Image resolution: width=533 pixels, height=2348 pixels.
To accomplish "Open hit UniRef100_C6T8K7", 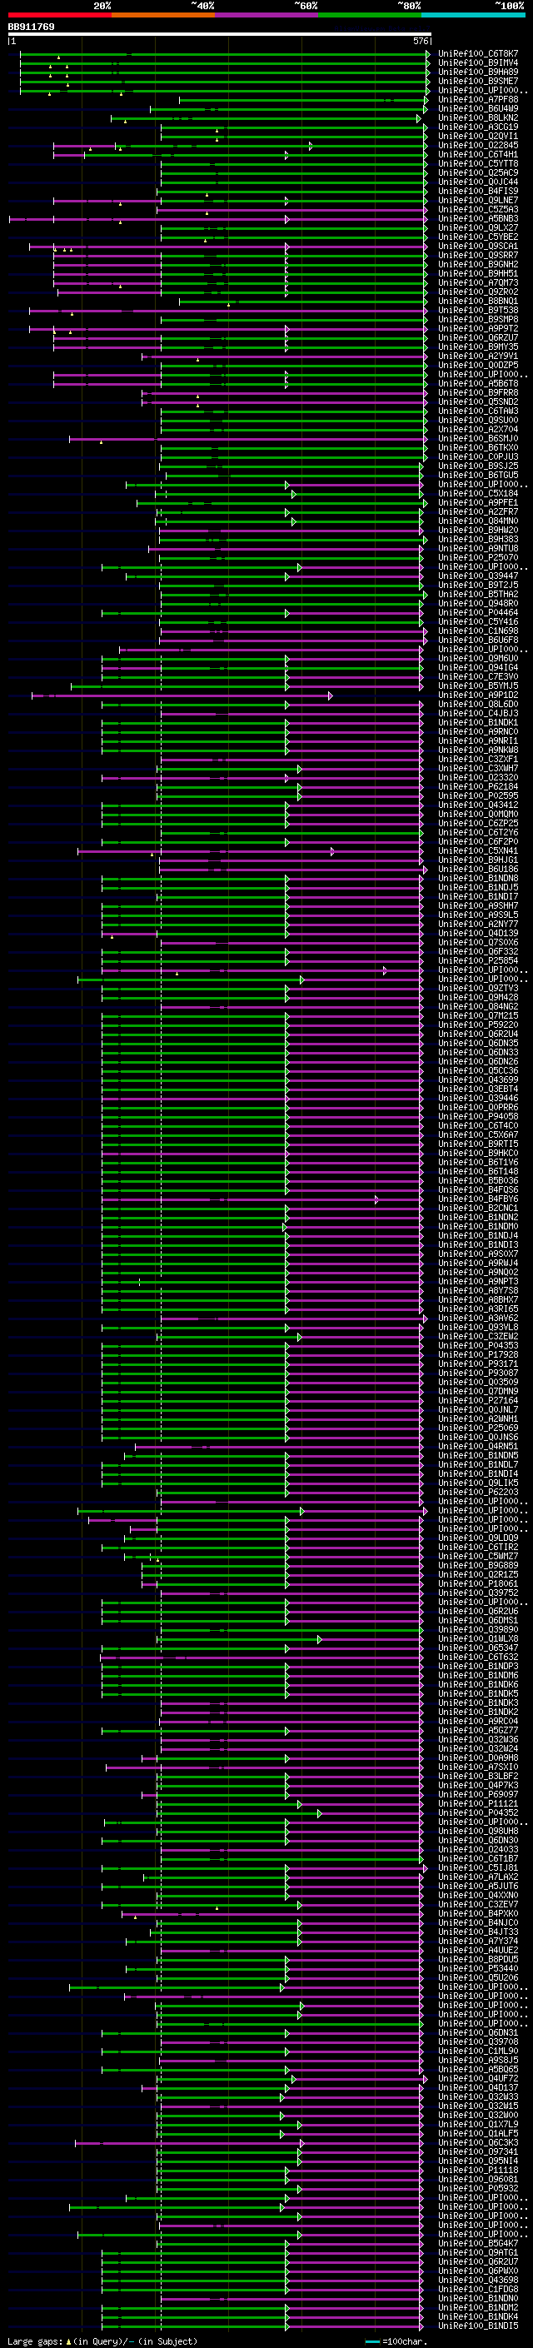I will tap(478, 54).
